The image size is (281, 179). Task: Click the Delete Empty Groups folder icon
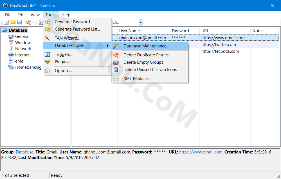click(116, 62)
